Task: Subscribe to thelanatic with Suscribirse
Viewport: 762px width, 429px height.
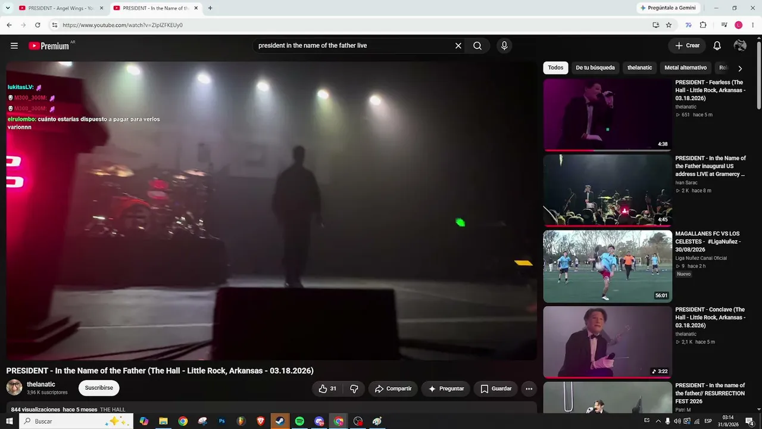Action: (99, 388)
